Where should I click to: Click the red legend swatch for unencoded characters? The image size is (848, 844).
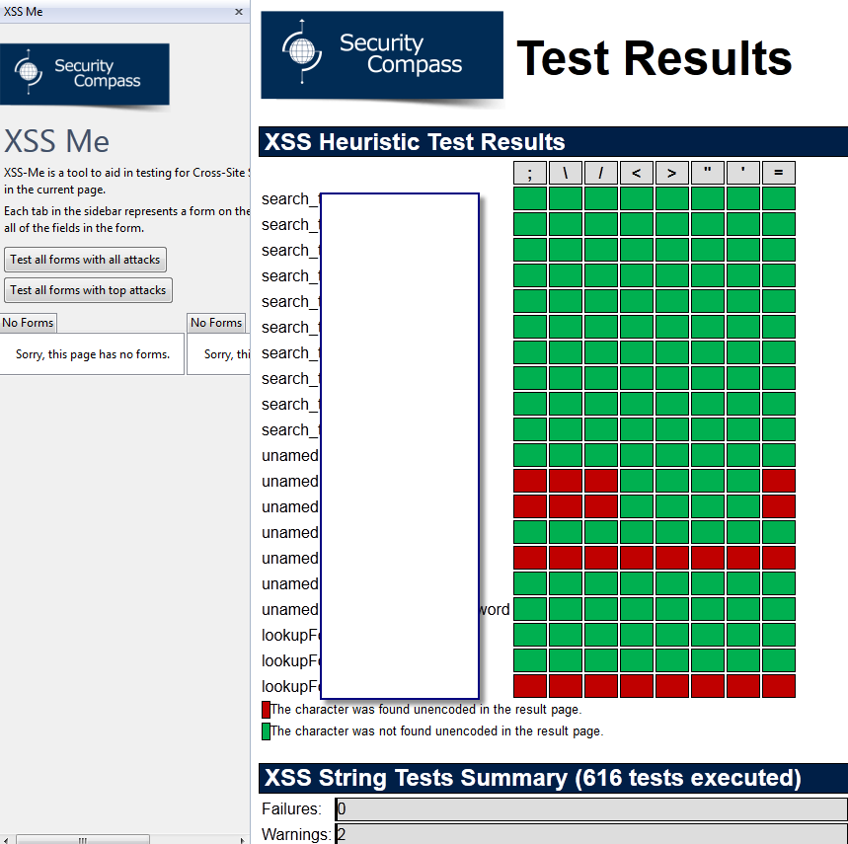[266, 710]
